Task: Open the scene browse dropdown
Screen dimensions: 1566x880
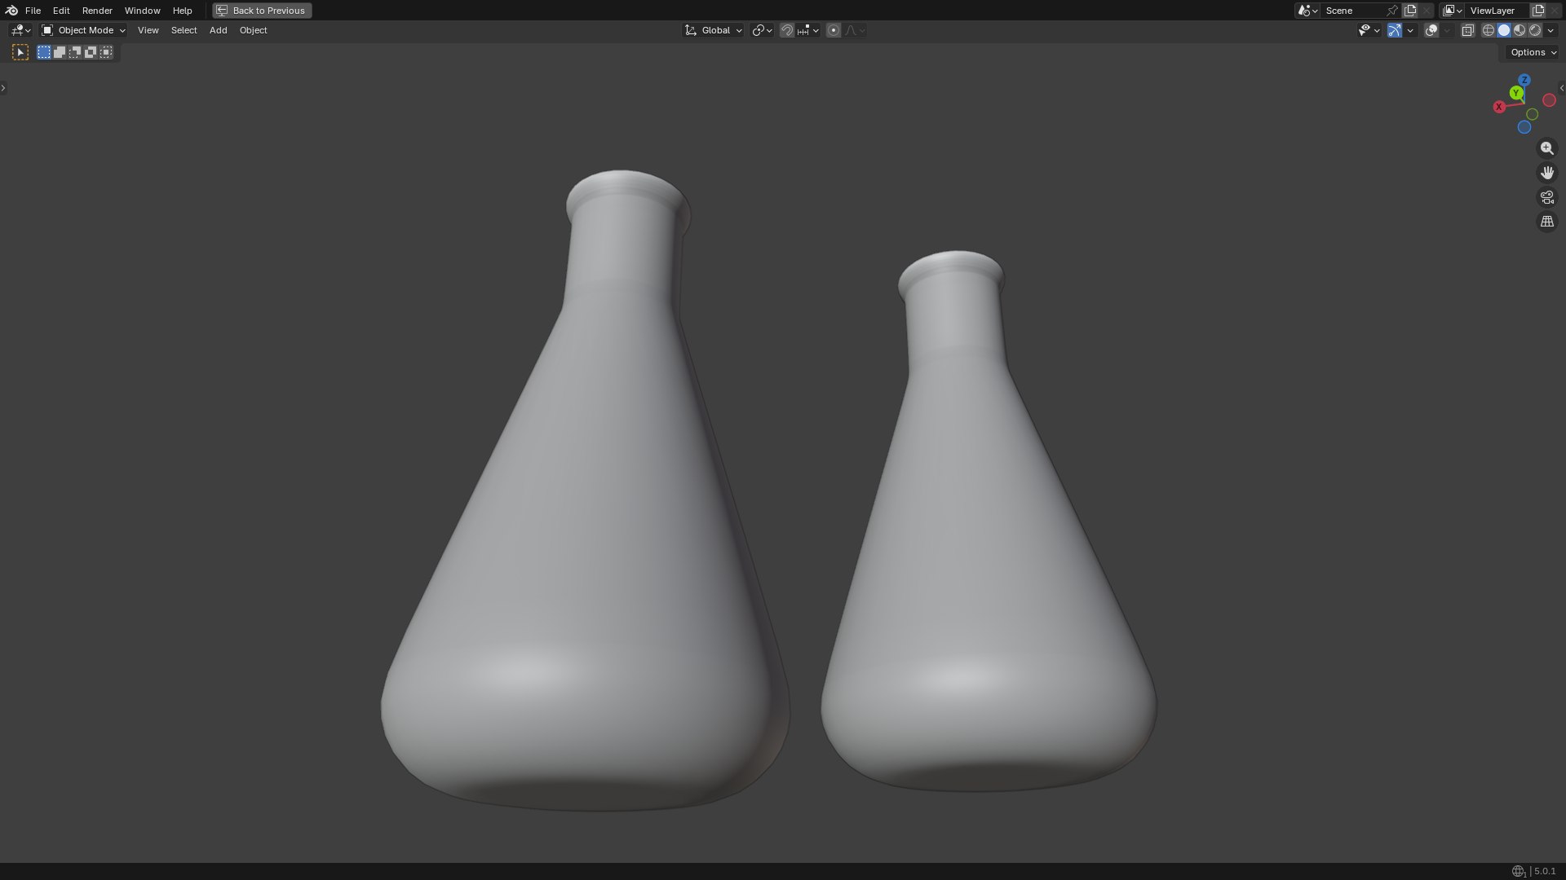Action: click(x=1307, y=11)
